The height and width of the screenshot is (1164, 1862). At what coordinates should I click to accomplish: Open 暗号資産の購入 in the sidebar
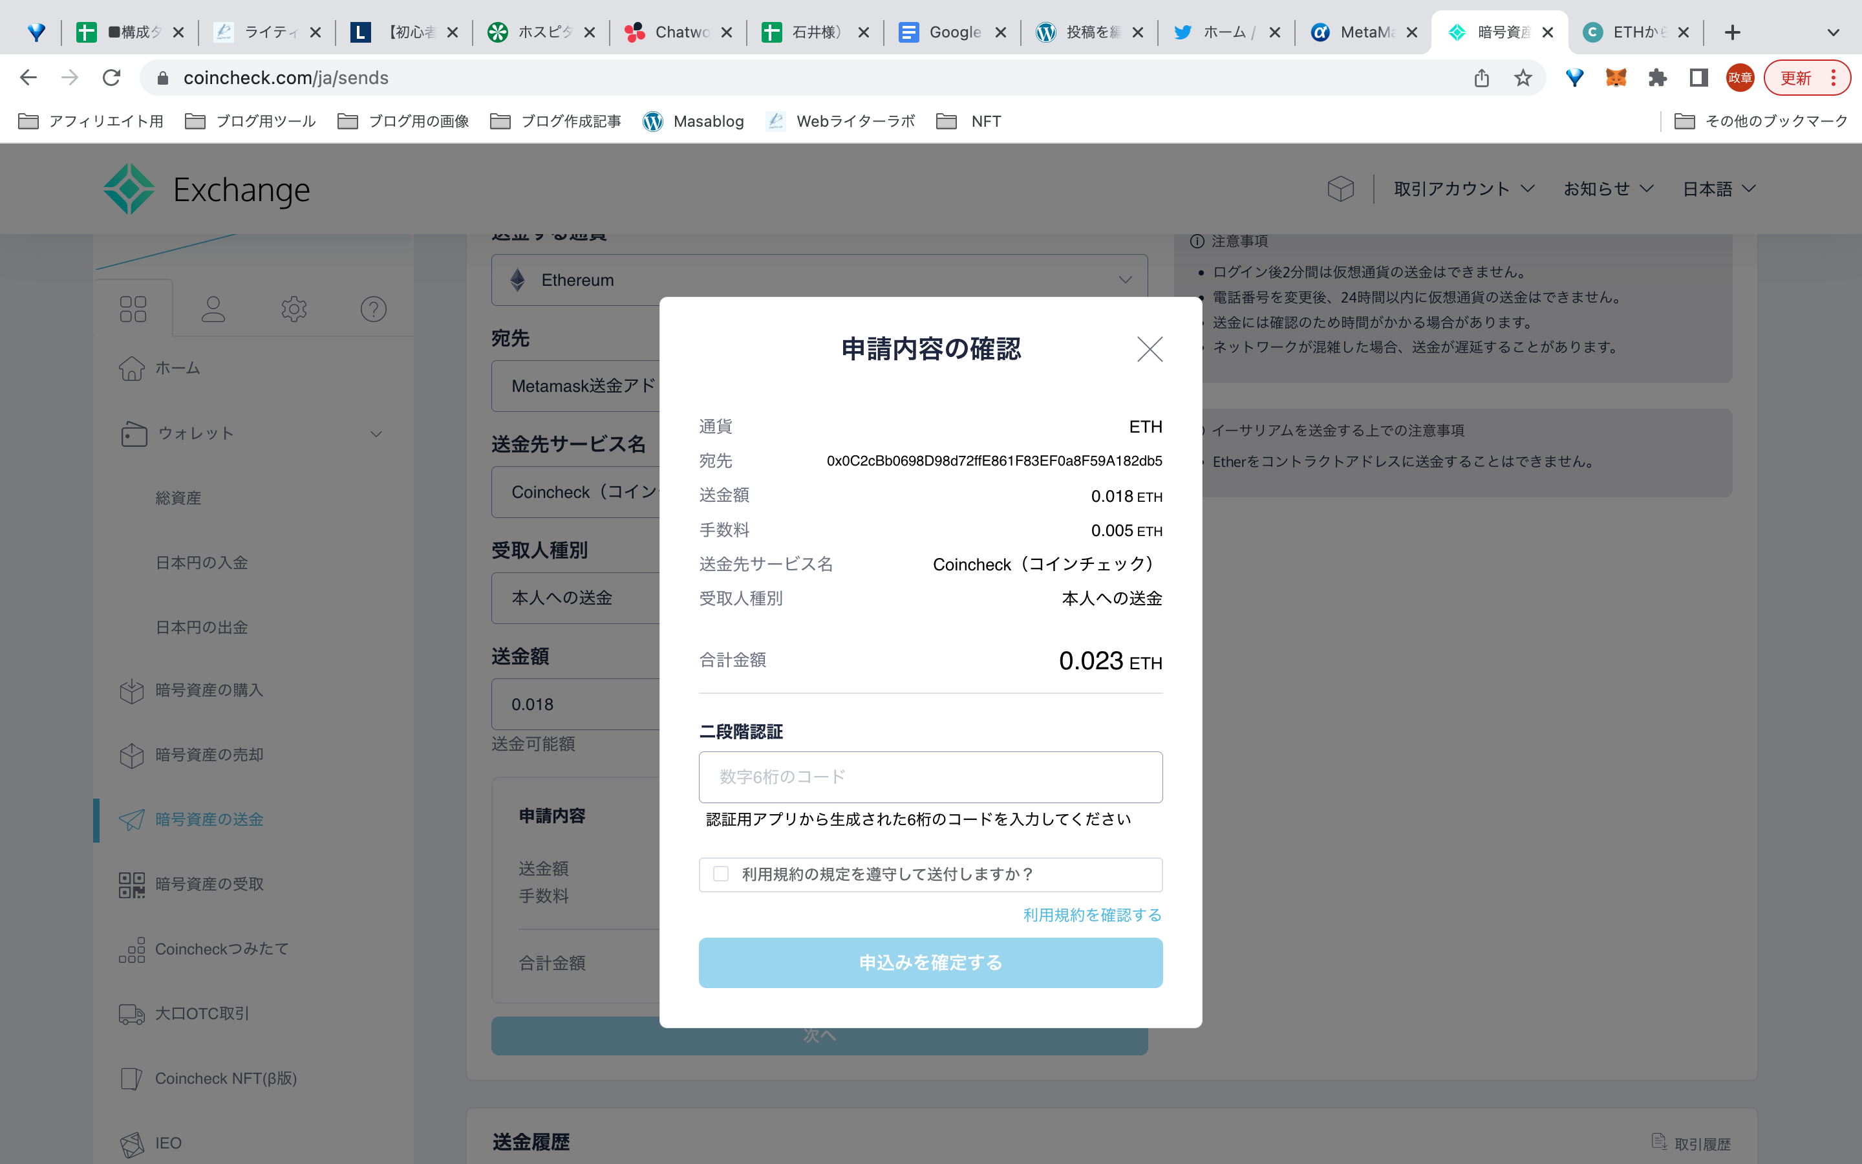click(x=191, y=691)
